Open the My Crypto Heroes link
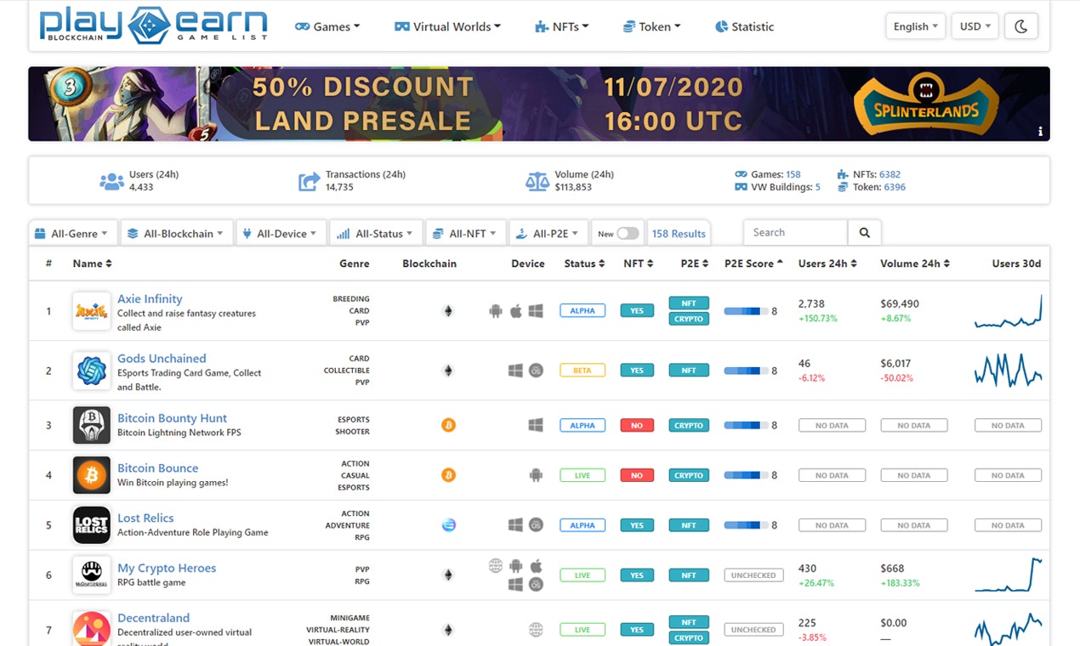Image resolution: width=1080 pixels, height=646 pixels. 167,568
